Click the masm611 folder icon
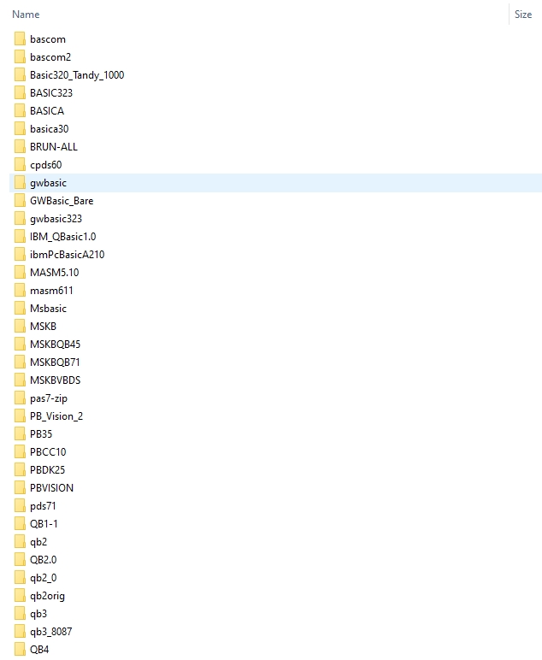The image size is (542, 660). 20,291
